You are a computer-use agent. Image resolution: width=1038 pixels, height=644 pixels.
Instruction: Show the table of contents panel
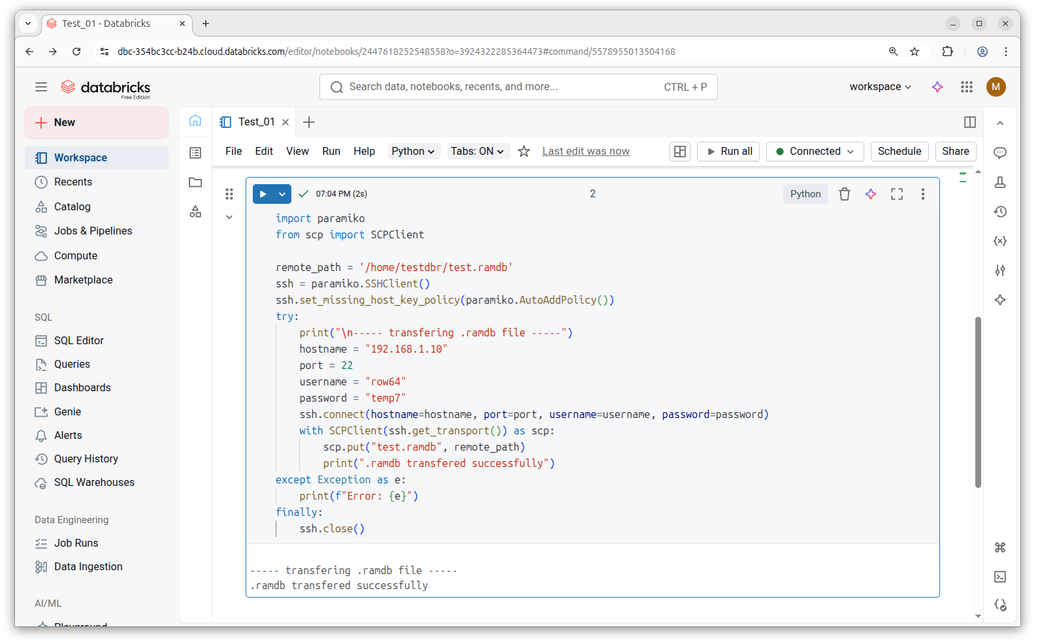point(195,153)
